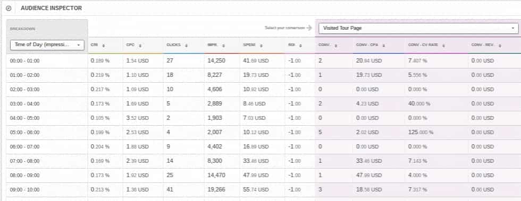Sort by the CONV - CPA column arrows

pos(383,46)
